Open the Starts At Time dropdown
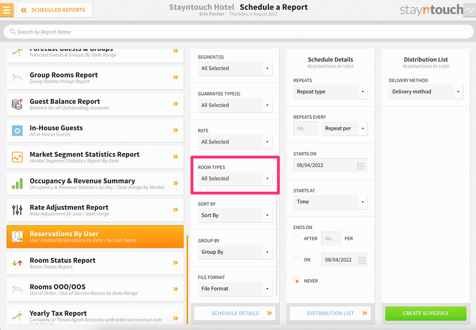 tap(330, 202)
